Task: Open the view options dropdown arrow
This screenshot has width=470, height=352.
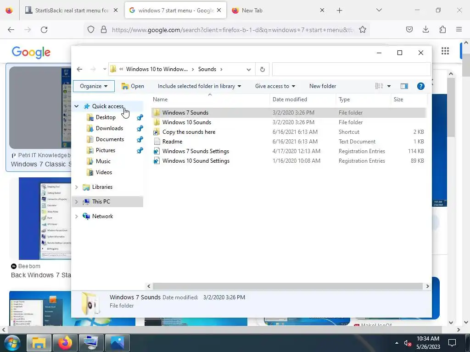Action: (389, 86)
